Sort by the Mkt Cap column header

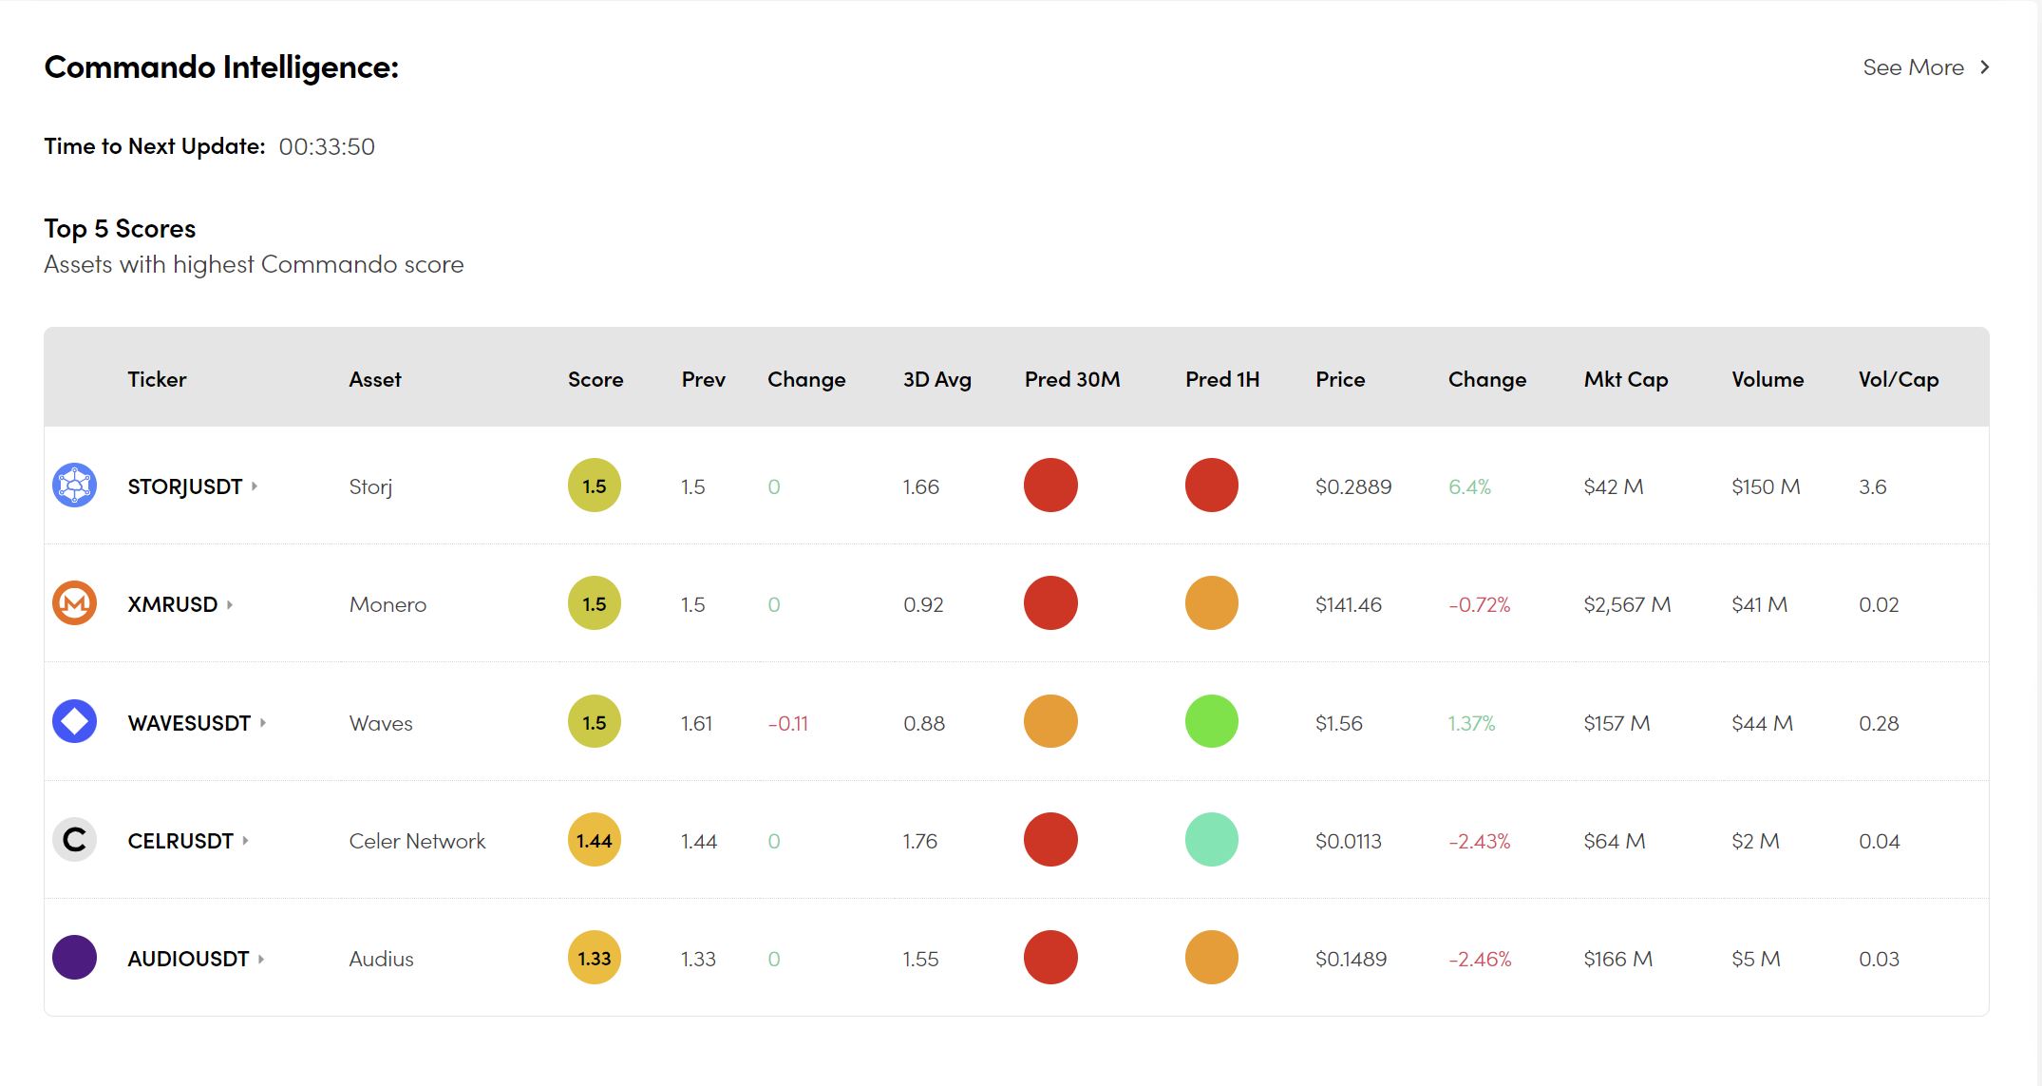tap(1625, 379)
